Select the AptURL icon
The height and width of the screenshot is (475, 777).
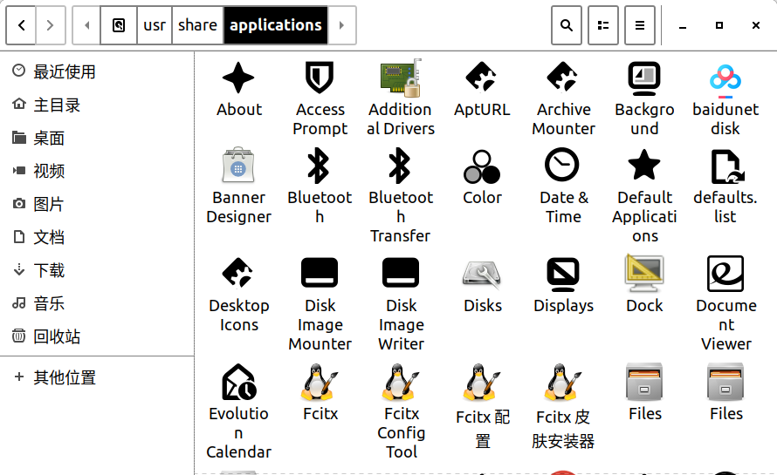tap(482, 78)
